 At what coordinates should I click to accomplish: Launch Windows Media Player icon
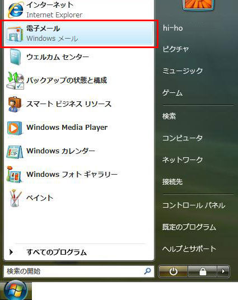pyautogui.click(x=15, y=128)
